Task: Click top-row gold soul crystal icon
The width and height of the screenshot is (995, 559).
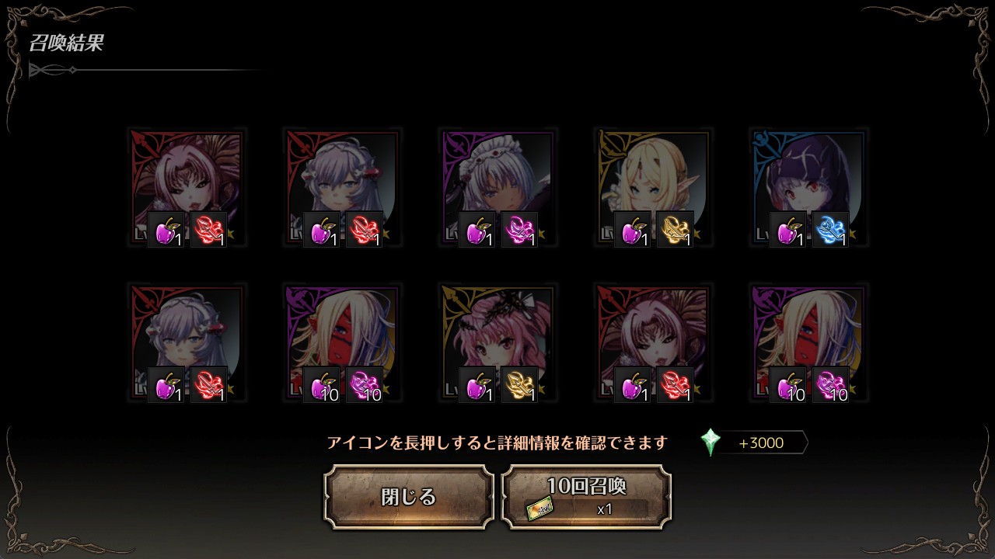Action: tap(675, 230)
